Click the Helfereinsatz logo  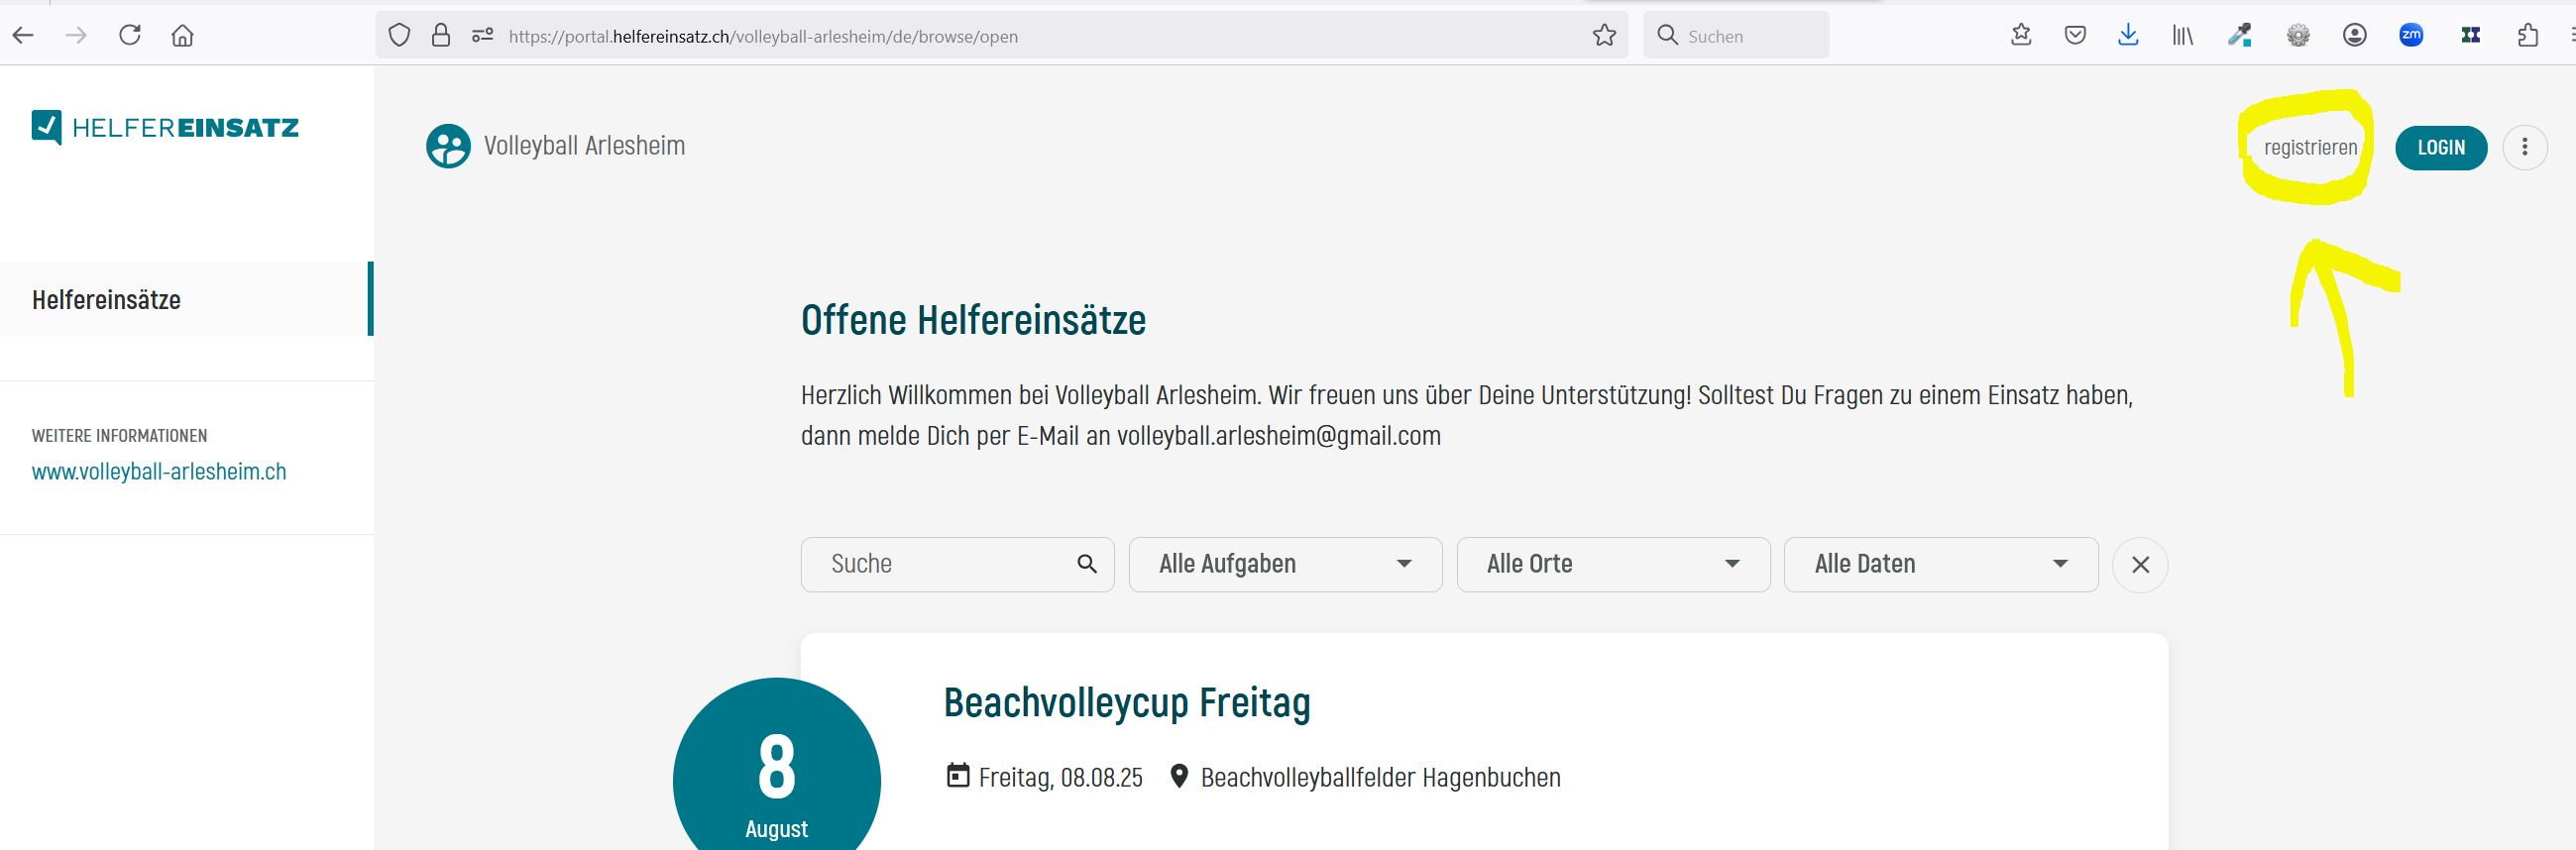pyautogui.click(x=165, y=128)
